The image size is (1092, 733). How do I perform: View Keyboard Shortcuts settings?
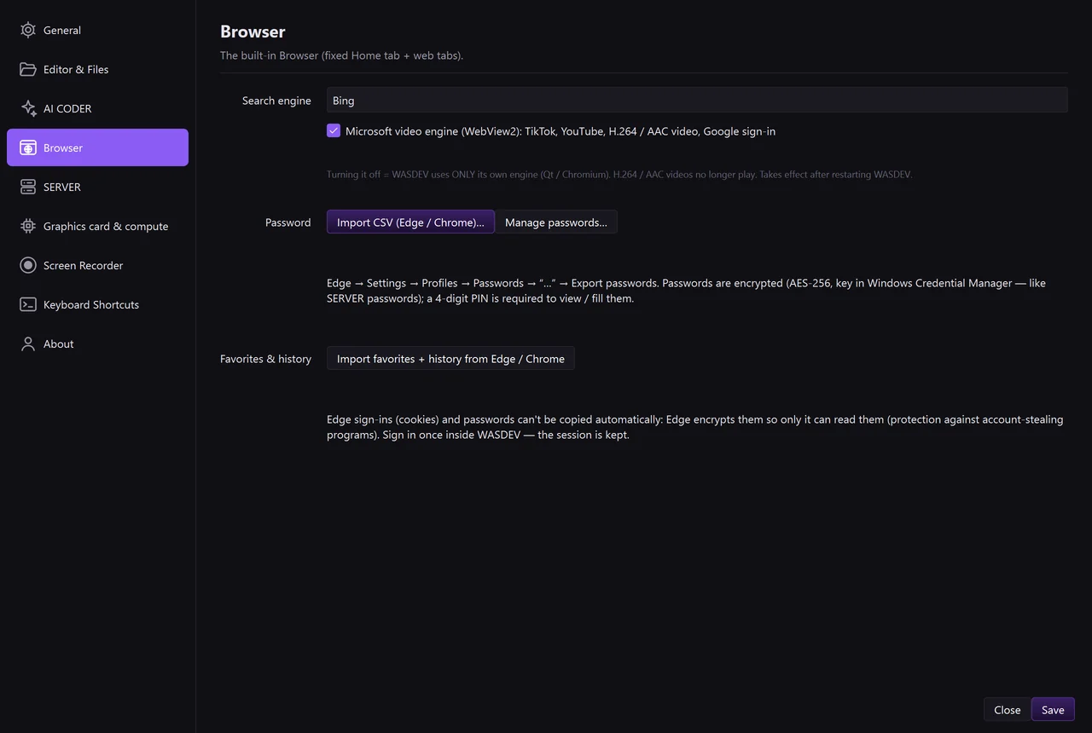97,304
